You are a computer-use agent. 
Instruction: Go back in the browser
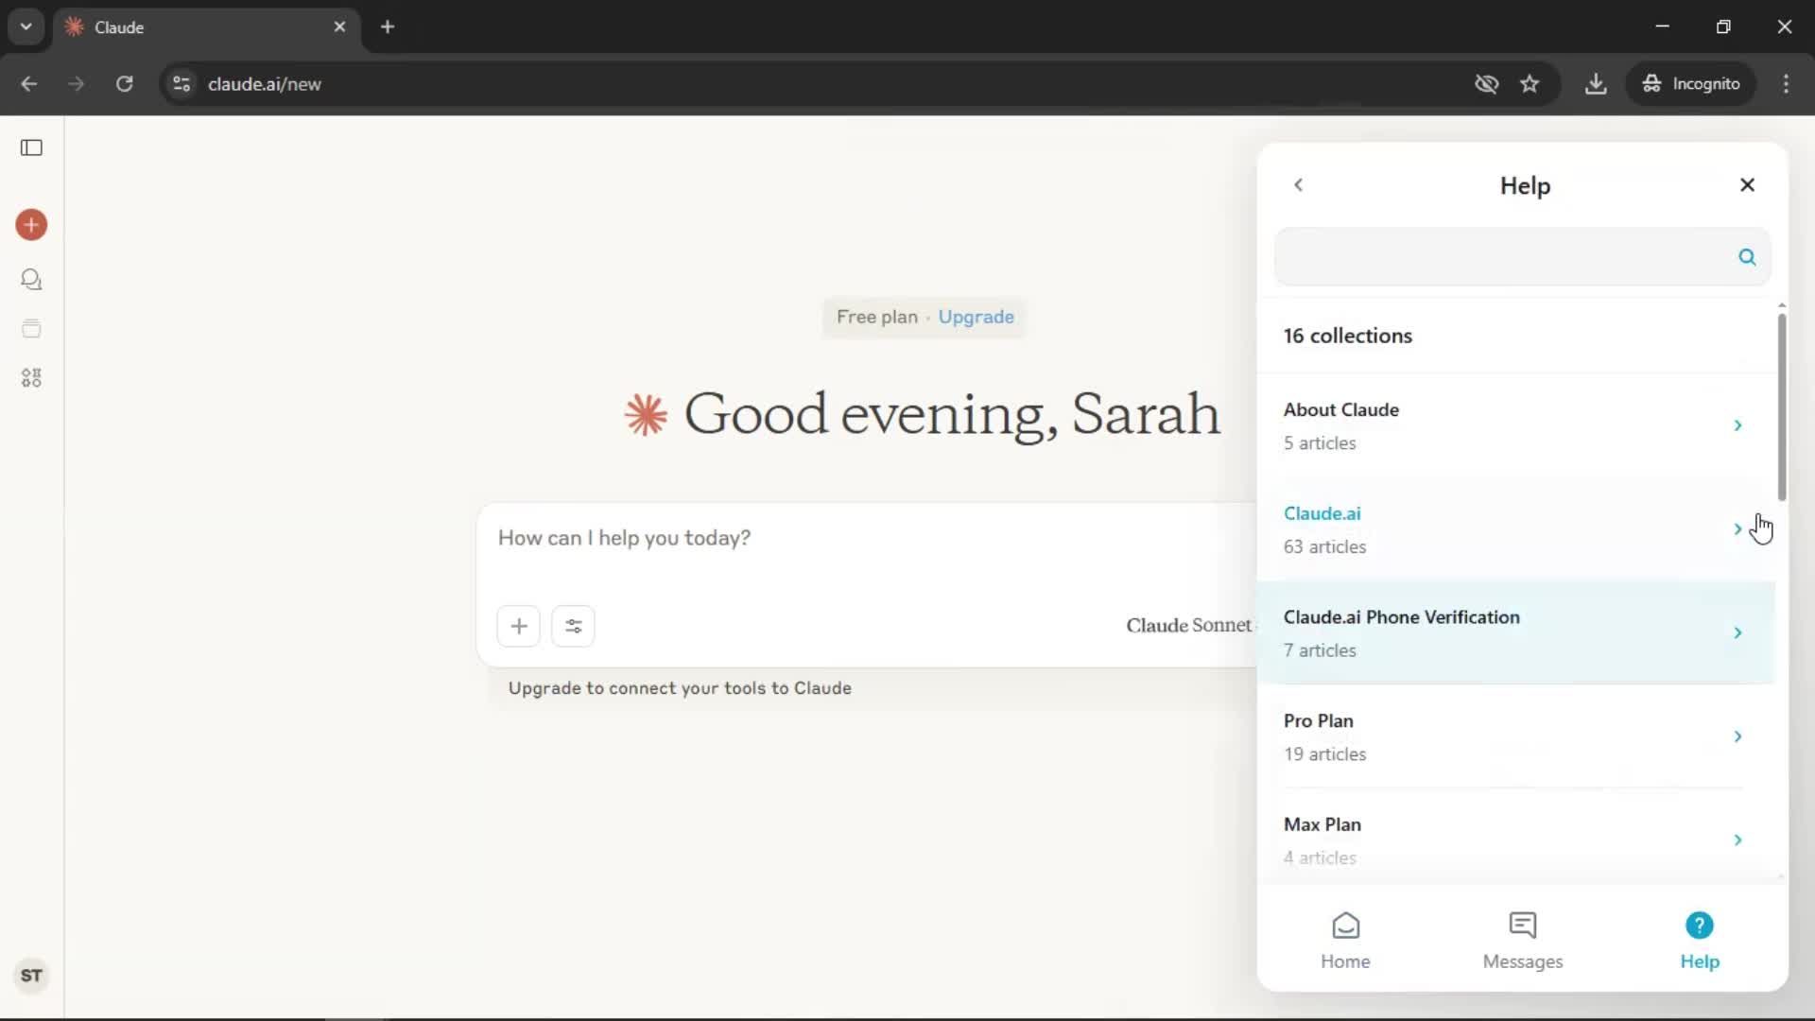click(x=29, y=84)
